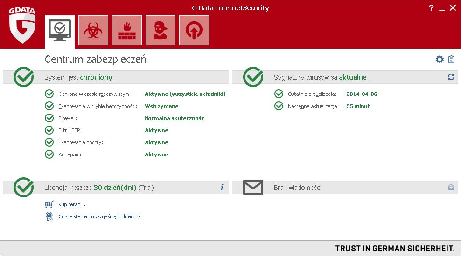This screenshot has height=256, width=461.
Task: Click Aktywne (wszystkie składniki) status
Action: tap(185, 94)
